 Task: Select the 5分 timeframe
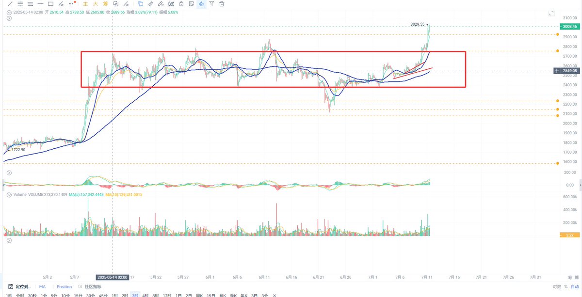click(54, 295)
